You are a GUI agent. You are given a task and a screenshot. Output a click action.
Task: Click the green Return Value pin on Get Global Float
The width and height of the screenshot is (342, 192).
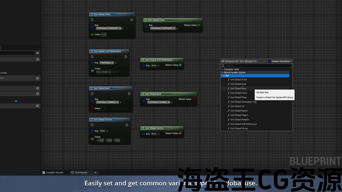point(199,25)
